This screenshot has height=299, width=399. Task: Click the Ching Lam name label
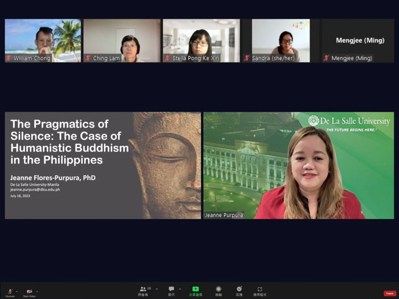[107, 58]
